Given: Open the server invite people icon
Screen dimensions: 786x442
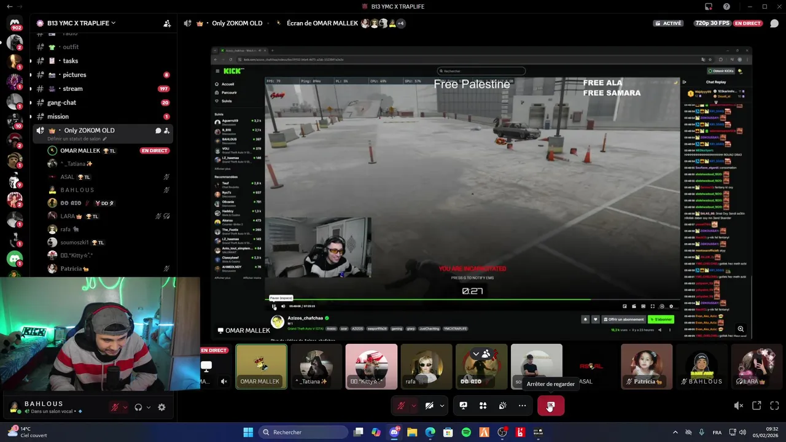Looking at the screenshot, I should pos(167,23).
